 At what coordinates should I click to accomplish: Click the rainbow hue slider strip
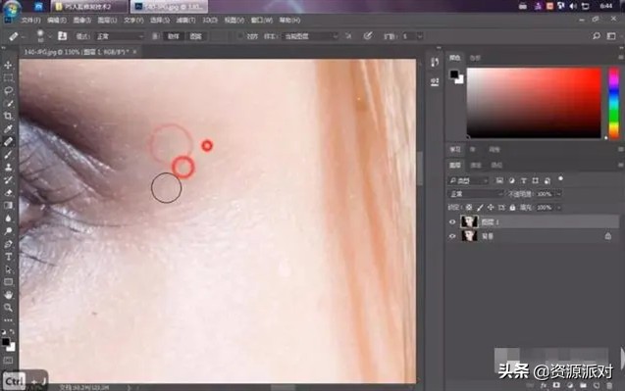(x=614, y=104)
